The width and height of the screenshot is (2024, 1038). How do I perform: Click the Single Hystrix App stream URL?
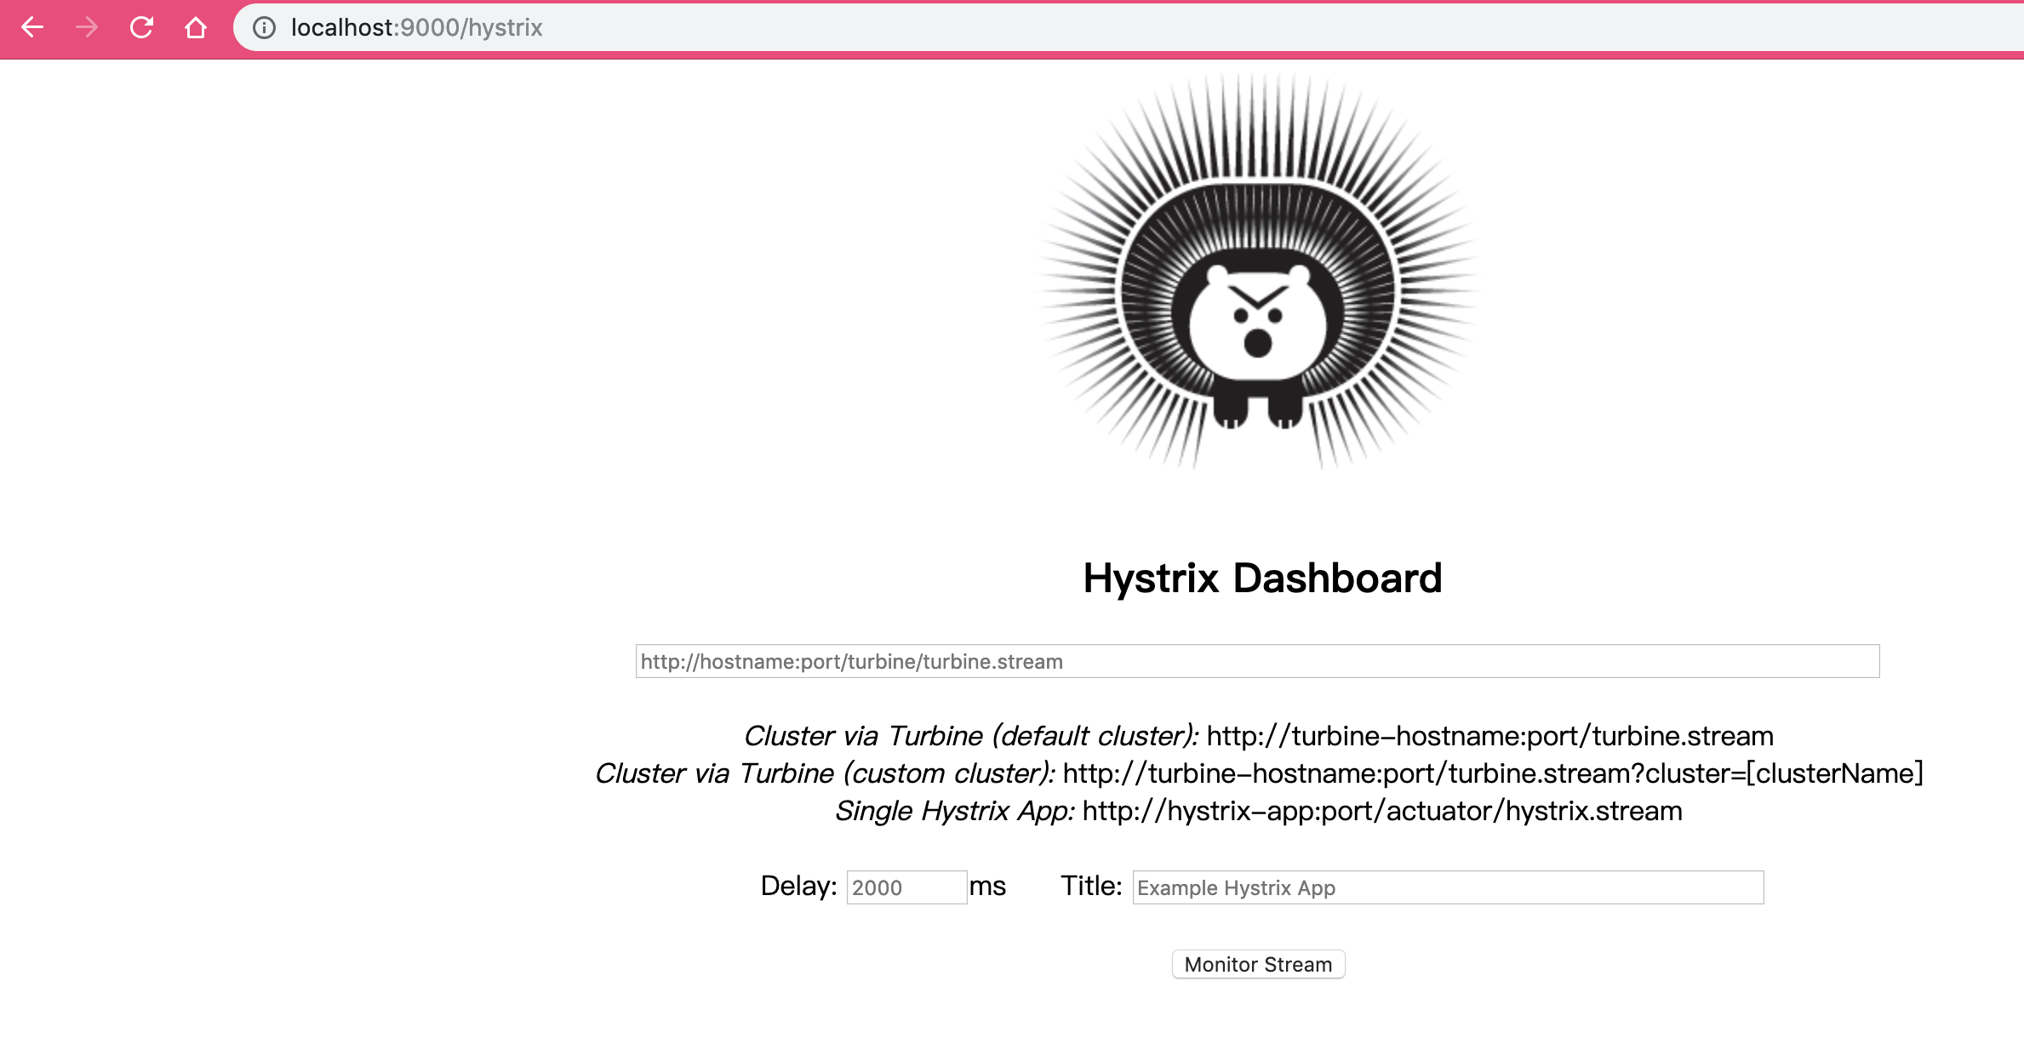coord(1381,811)
